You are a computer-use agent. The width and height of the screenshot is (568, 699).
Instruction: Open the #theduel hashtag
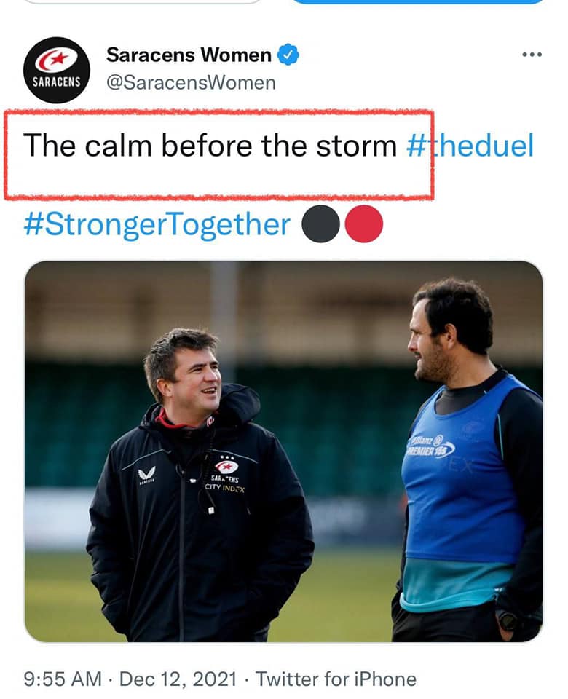pos(470,146)
